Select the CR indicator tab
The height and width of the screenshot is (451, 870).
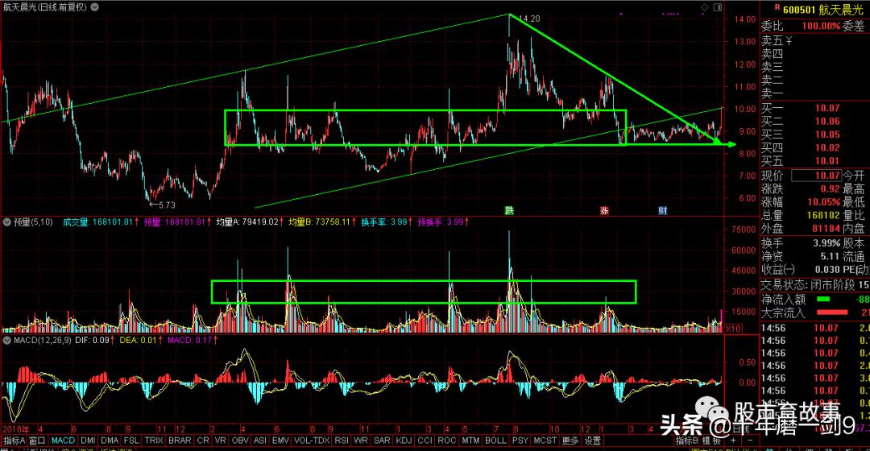pos(203,441)
